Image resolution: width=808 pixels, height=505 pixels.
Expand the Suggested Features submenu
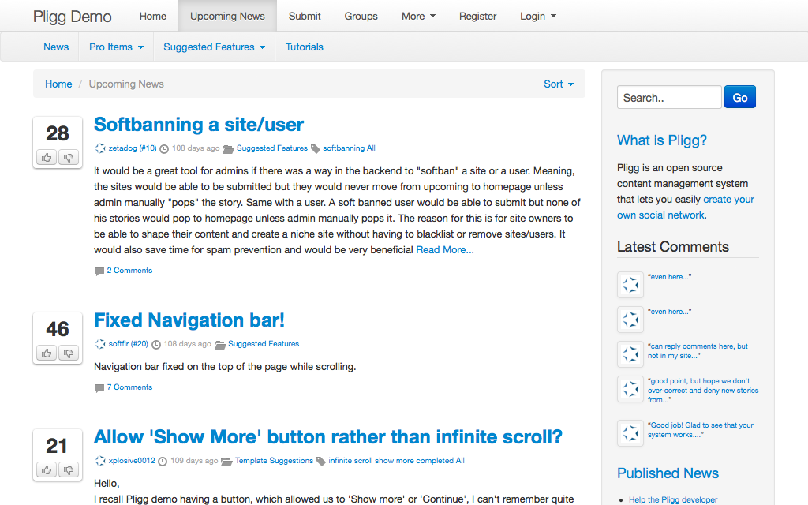214,47
